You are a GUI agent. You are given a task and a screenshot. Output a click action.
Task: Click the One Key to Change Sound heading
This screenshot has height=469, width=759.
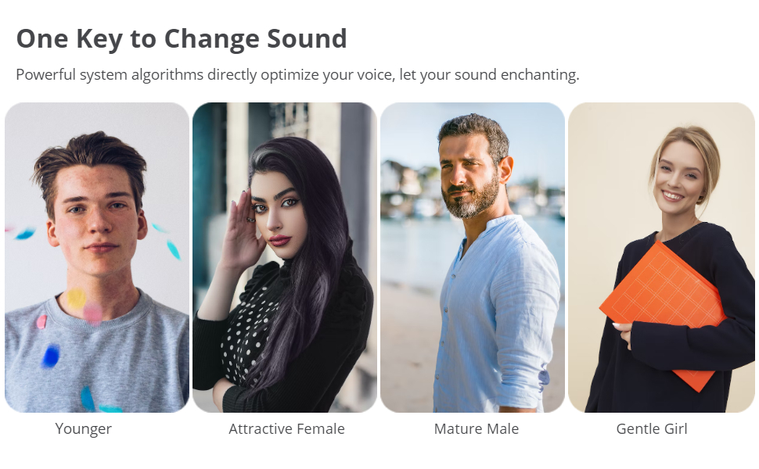(x=182, y=39)
